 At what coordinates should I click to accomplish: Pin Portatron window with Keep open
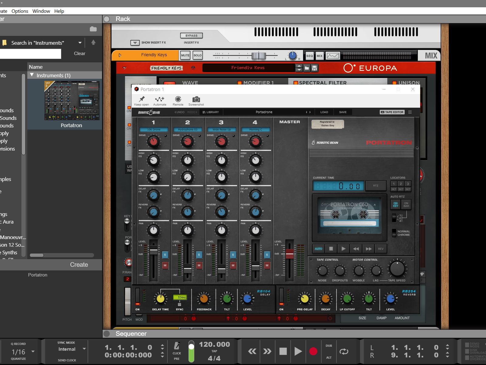click(141, 101)
